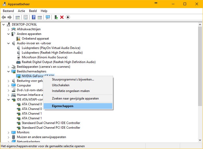Click the Beeldapparaten camera icon
Image resolution: width=203 pixels, height=149 pixels.
[14, 67]
